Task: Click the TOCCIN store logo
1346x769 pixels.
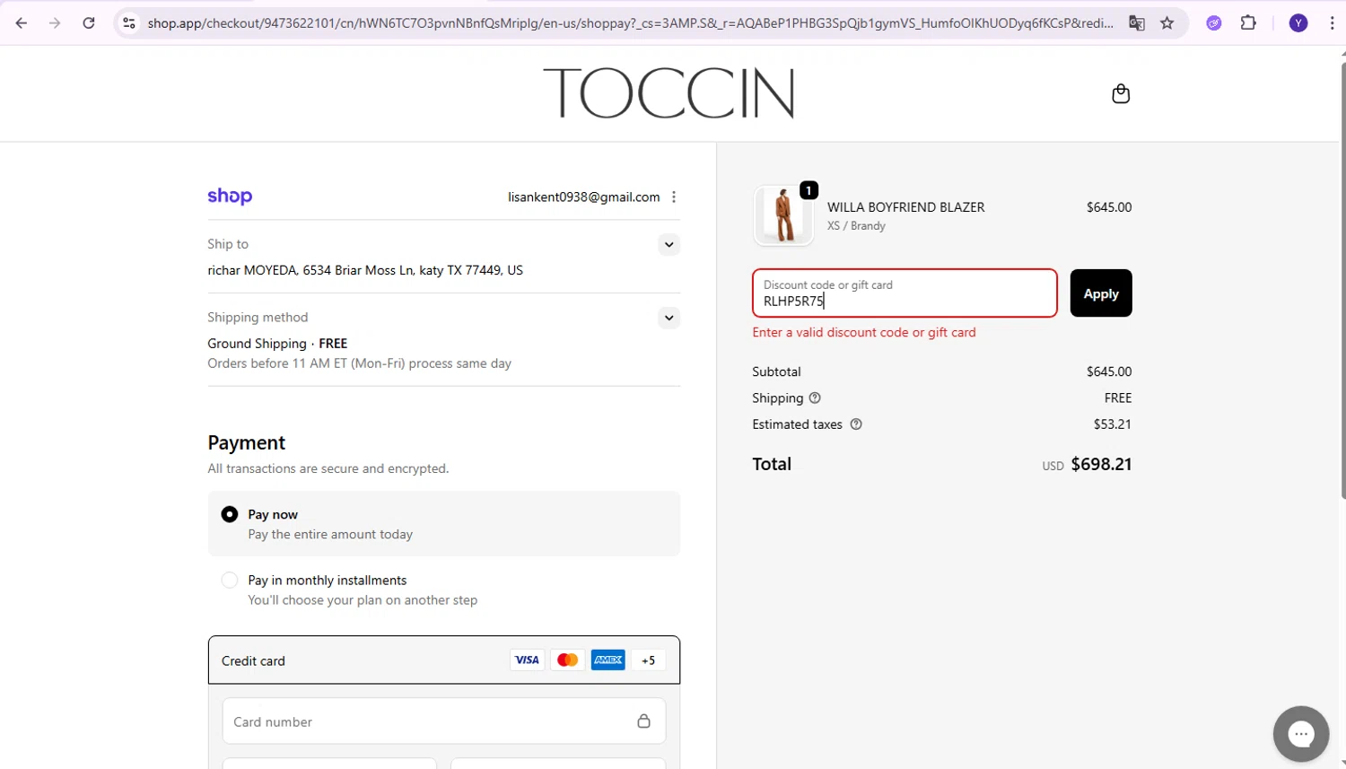Action: pyautogui.click(x=669, y=93)
